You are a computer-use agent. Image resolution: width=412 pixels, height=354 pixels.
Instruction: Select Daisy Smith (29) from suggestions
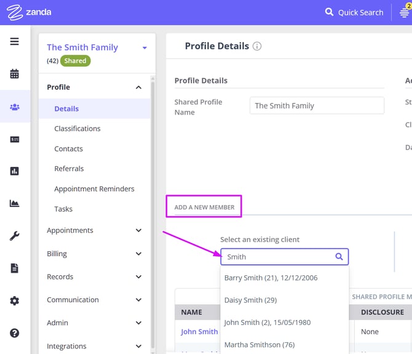click(x=250, y=300)
